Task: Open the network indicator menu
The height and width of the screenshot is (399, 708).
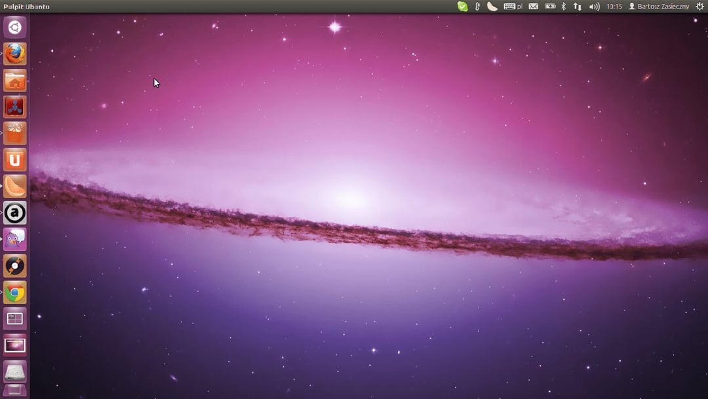Action: [578, 6]
